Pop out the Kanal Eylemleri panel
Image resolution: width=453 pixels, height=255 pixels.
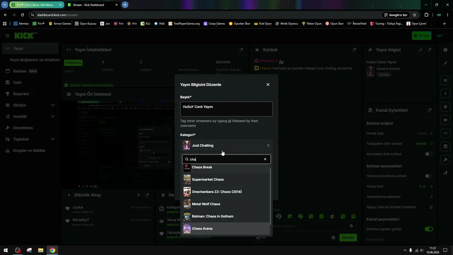point(429,110)
